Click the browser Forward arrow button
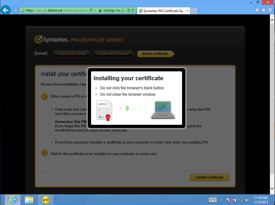Viewport: 275px width, 205px height. tap(15, 10)
